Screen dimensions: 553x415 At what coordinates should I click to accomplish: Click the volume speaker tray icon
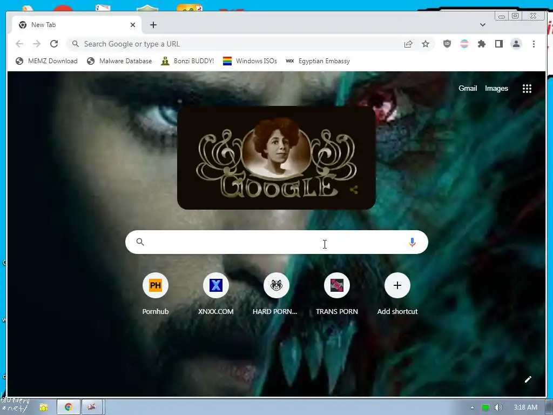click(x=498, y=407)
